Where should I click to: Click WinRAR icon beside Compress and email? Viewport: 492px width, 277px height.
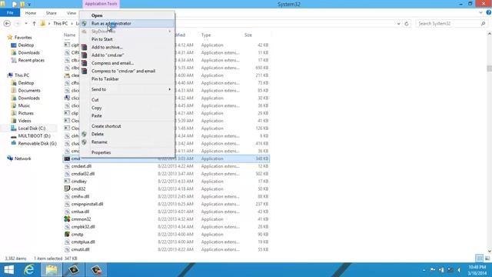click(84, 63)
